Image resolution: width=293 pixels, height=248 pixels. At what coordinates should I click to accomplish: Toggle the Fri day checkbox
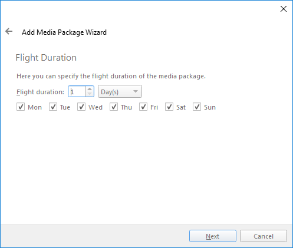(x=143, y=107)
